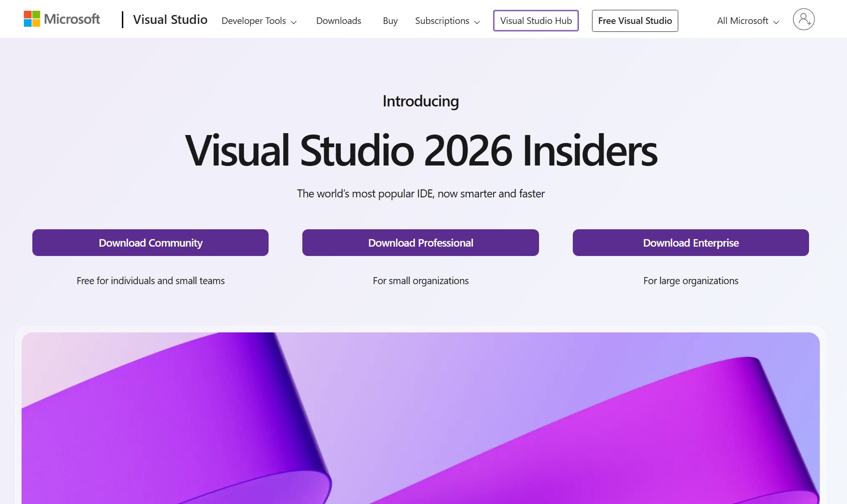Open the Downloads nav link

pos(338,21)
